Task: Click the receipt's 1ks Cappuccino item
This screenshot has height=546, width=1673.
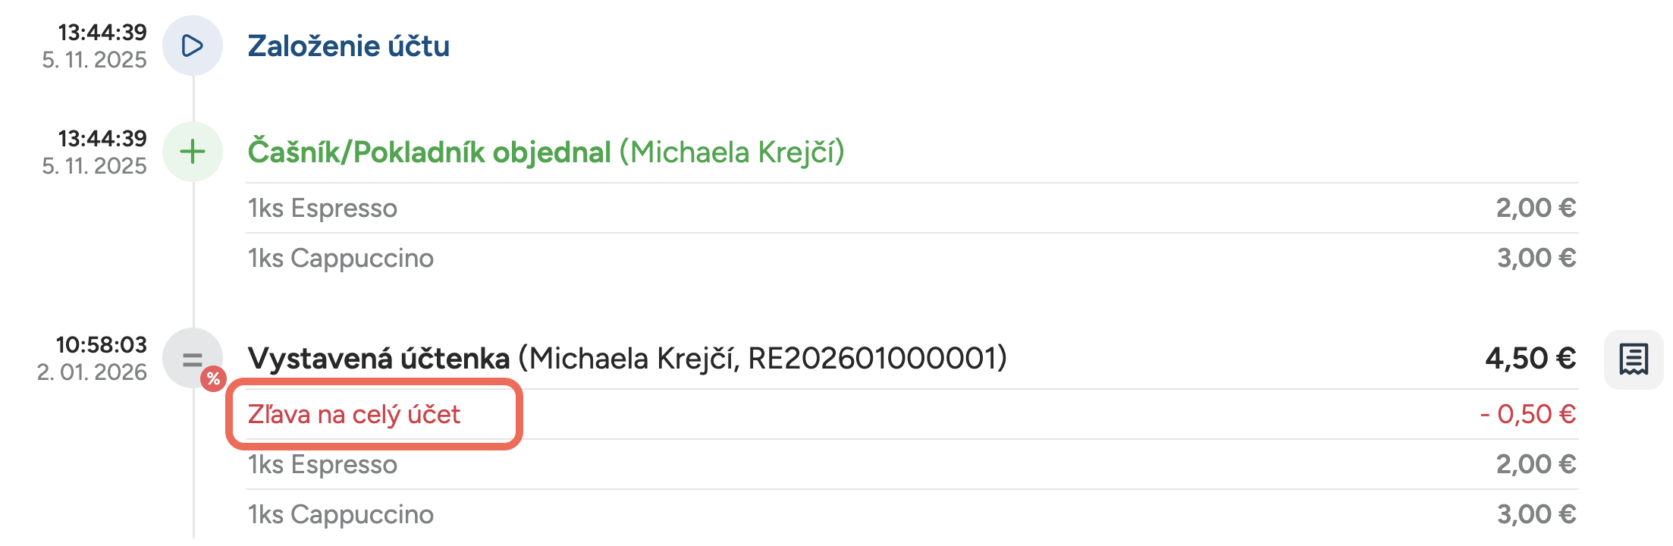Action: pos(341,514)
